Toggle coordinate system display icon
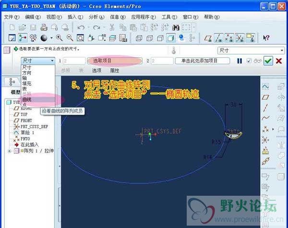Screen dimensions: 288x228 coord(240,38)
